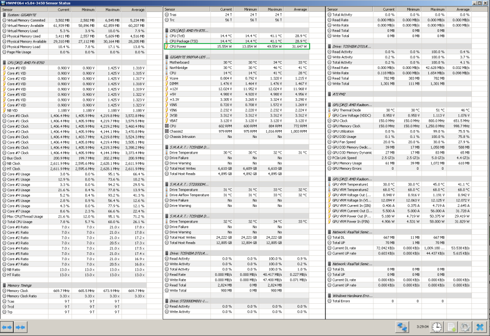Click the fan icon beside Chassis2

tap(167, 132)
